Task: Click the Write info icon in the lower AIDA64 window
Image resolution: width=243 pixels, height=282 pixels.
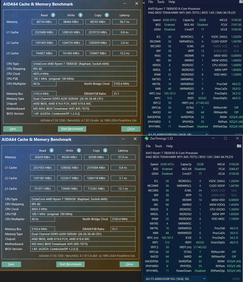Action: point(79,150)
